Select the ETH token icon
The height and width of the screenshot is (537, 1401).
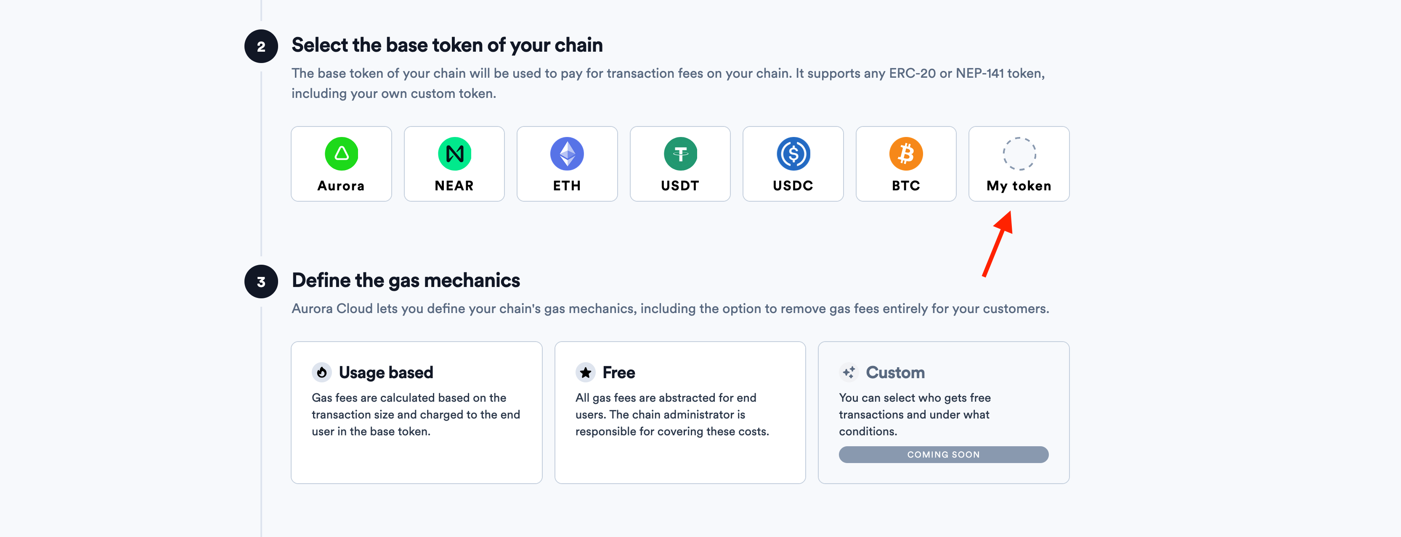coord(567,154)
